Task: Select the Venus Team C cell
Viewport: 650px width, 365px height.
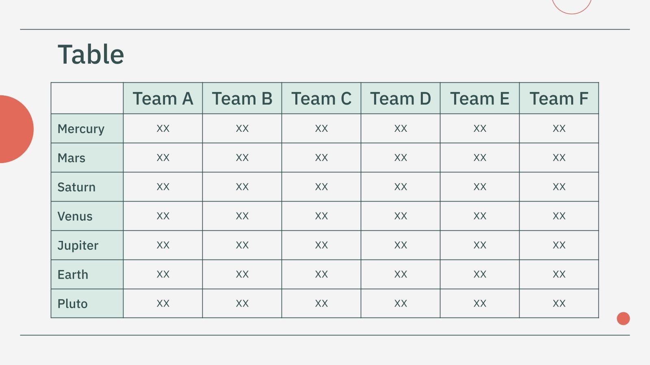Action: pyautogui.click(x=321, y=216)
